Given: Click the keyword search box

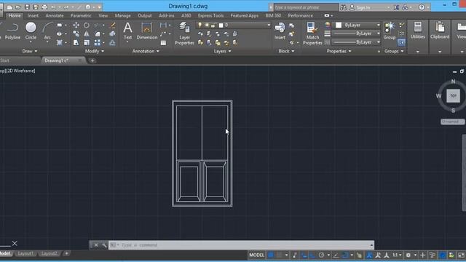Looking at the screenshot, I should point(305,7).
